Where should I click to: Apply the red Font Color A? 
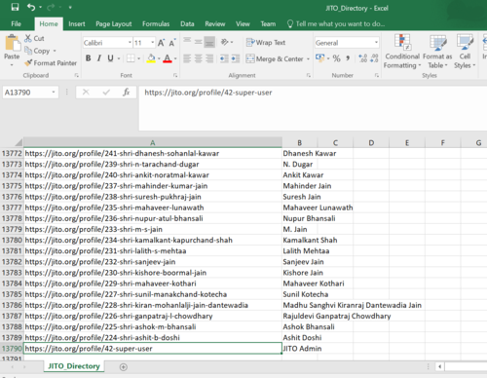[x=168, y=58]
